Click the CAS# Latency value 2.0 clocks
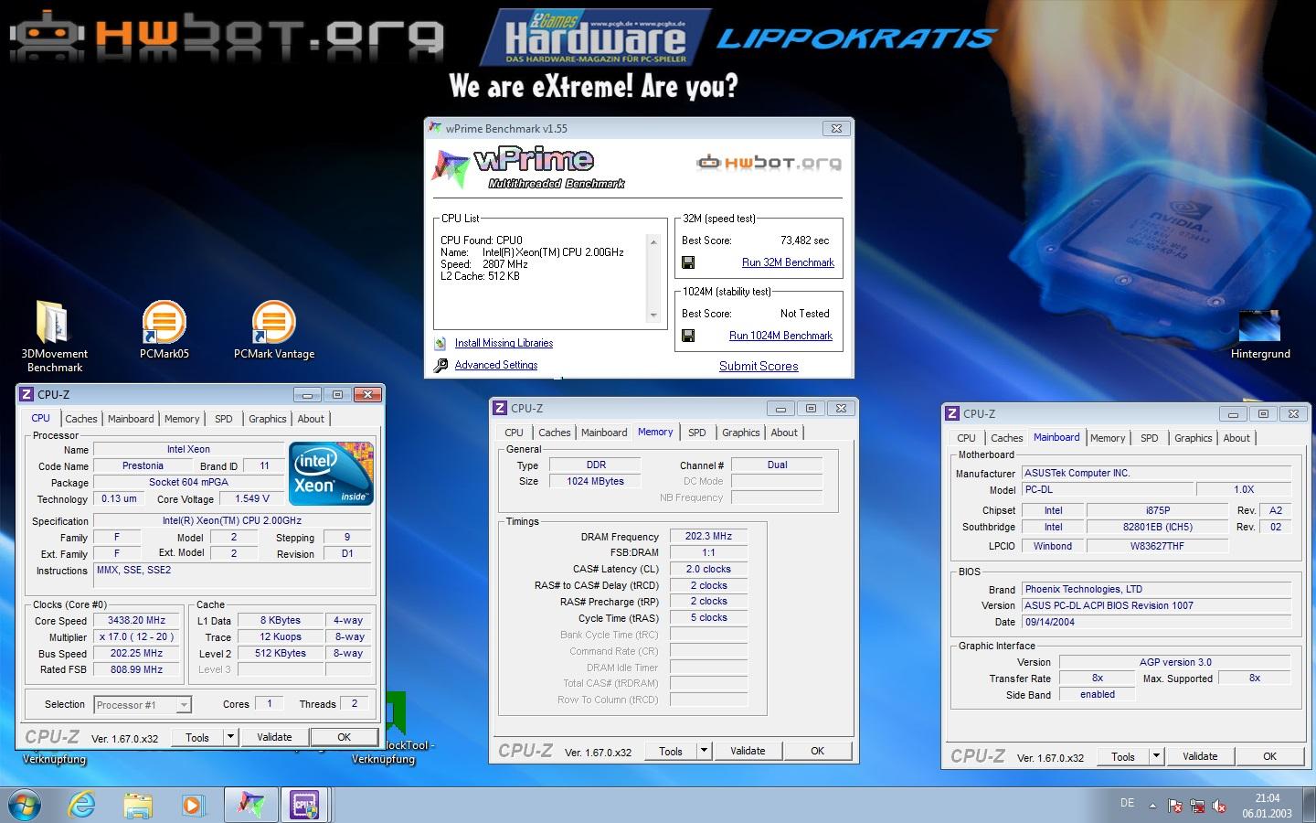 (x=708, y=569)
